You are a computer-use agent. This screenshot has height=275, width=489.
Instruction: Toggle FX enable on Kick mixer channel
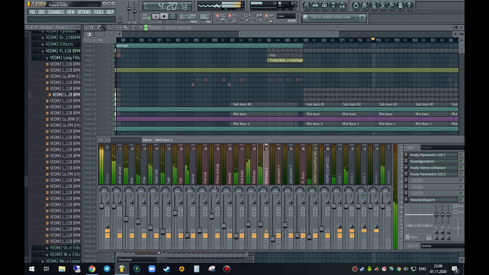tap(132, 236)
